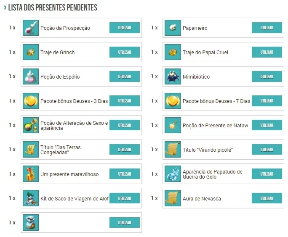Click the Título Virando picolé scroll icon

[x=173, y=149]
